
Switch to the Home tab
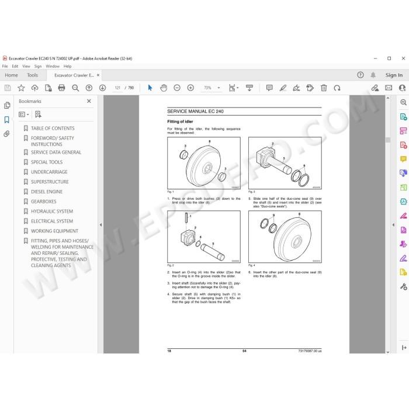click(11, 75)
